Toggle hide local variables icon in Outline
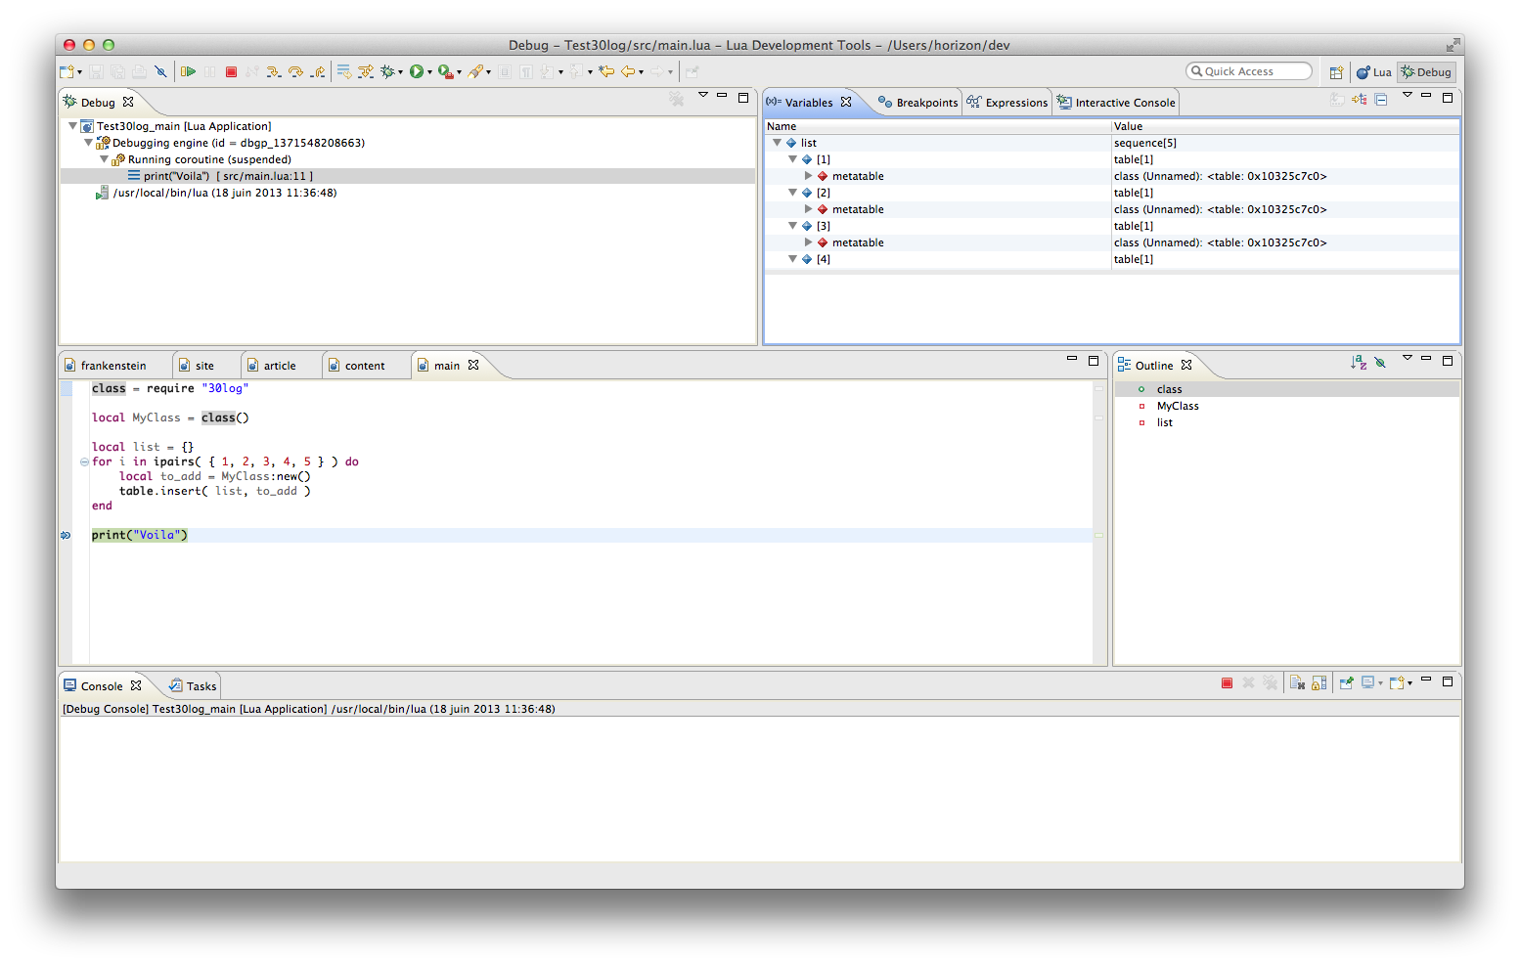The image size is (1520, 966). [x=1380, y=363]
